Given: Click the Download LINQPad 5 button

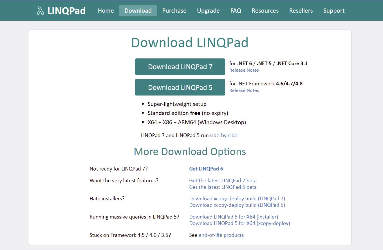Looking at the screenshot, I should click(180, 87).
